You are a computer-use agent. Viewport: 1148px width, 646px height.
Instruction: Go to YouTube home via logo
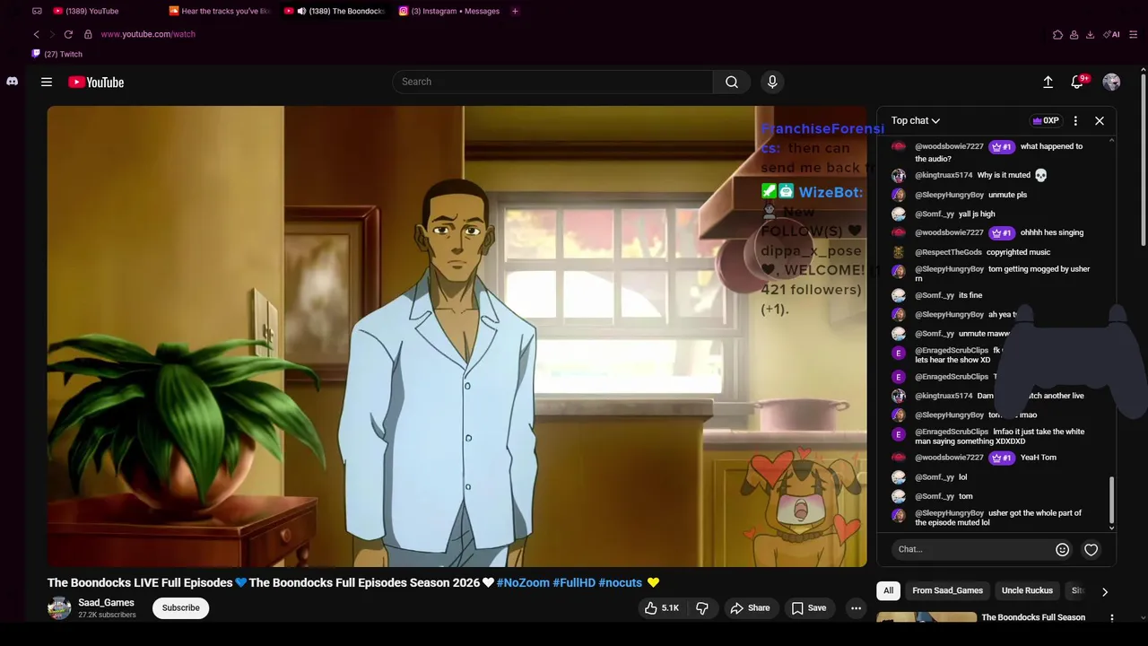(x=96, y=82)
